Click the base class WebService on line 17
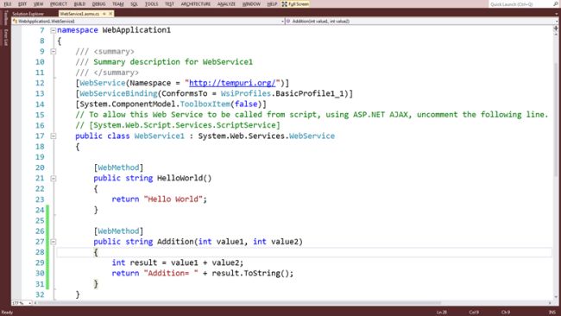This screenshot has width=561, height=316. pos(312,136)
